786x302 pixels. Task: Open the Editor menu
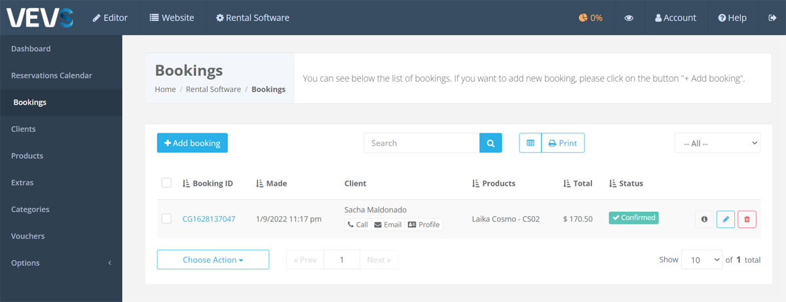[x=110, y=18]
